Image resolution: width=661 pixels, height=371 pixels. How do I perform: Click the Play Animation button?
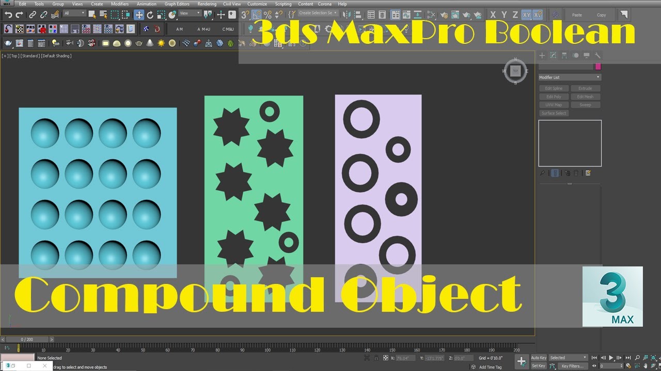point(611,358)
